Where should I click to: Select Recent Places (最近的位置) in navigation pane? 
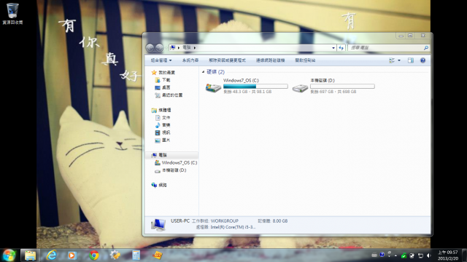[x=169, y=95]
